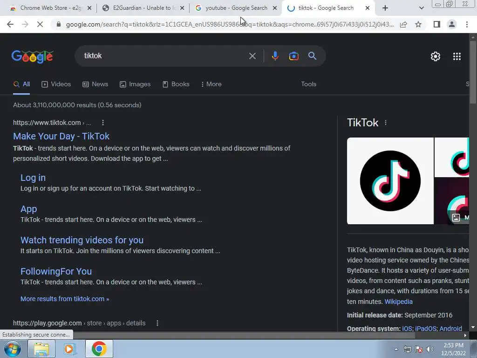Click the play.google.com result URL
Image resolution: width=477 pixels, height=358 pixels.
[79, 324]
